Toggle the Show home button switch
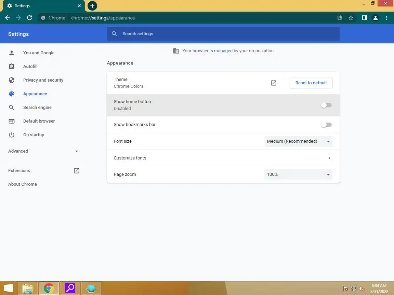 pos(326,106)
